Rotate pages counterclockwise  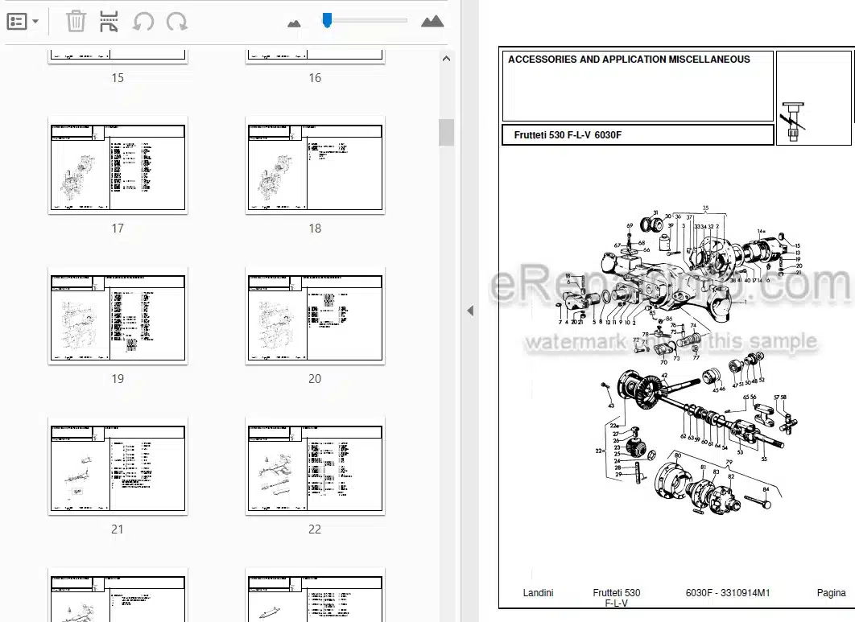[x=143, y=23]
